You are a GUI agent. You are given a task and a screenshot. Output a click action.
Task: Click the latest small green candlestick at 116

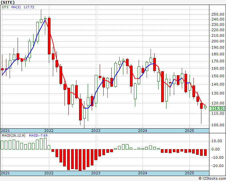(205, 107)
